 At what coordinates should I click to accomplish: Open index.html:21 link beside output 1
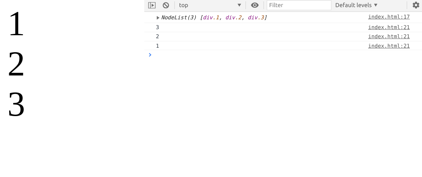tap(389, 46)
